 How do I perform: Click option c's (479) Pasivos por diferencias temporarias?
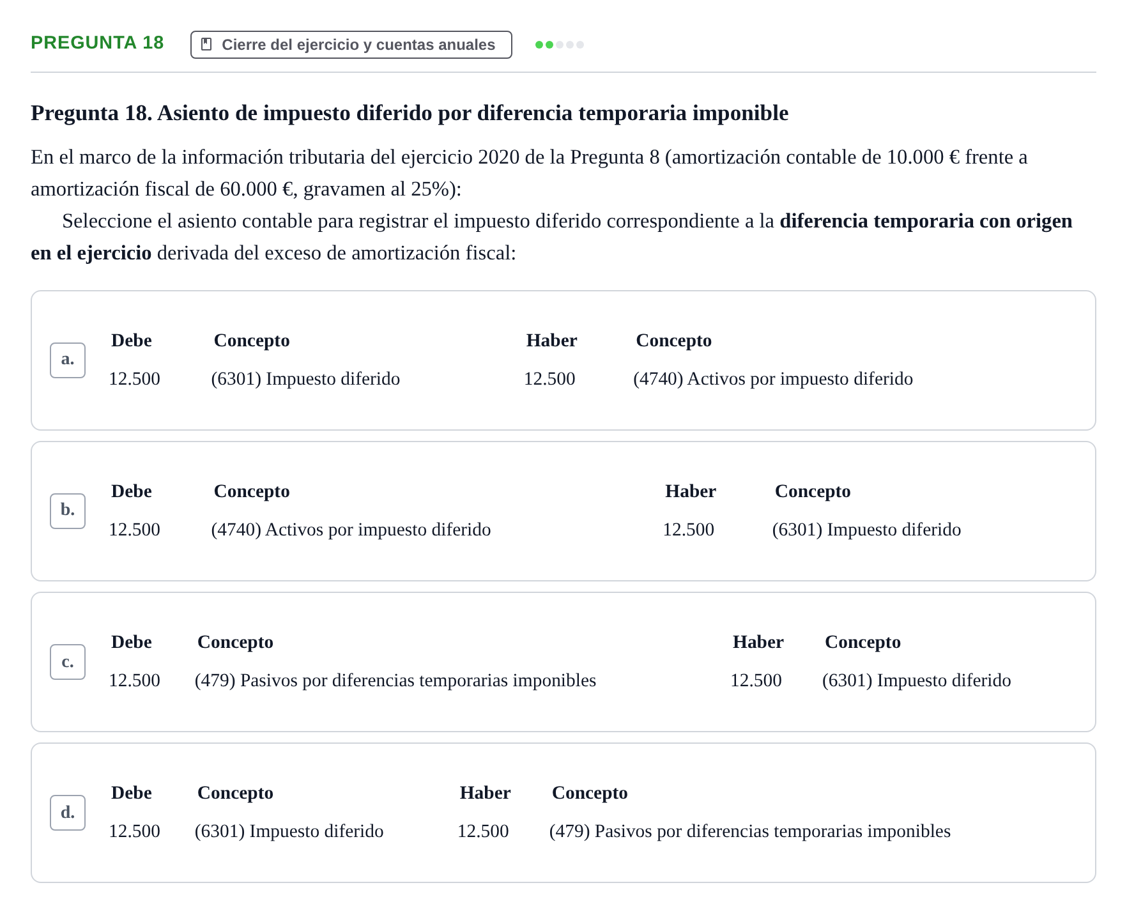click(x=395, y=680)
